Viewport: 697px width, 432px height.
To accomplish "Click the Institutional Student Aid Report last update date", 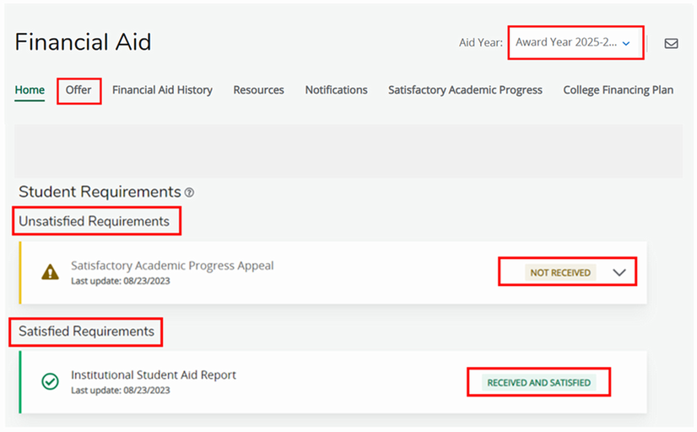I will coord(121,390).
